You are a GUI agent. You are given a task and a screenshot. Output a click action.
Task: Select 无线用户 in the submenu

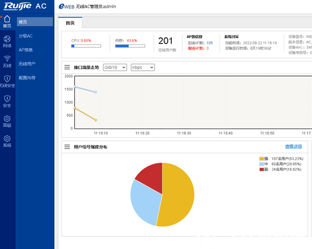(27, 64)
